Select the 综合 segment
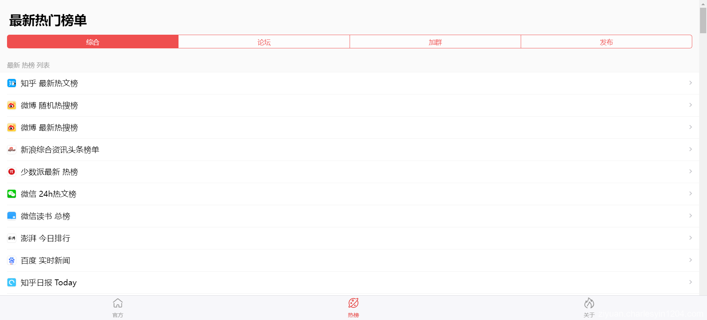This screenshot has width=707, height=320. [93, 42]
